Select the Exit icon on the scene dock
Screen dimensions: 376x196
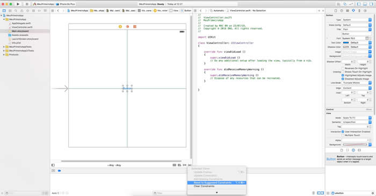point(135,27)
